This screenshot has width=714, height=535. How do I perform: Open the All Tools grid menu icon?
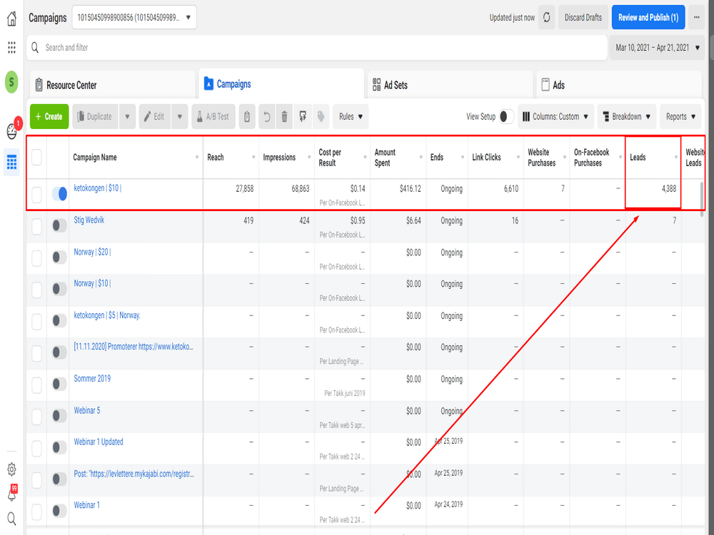[11, 47]
